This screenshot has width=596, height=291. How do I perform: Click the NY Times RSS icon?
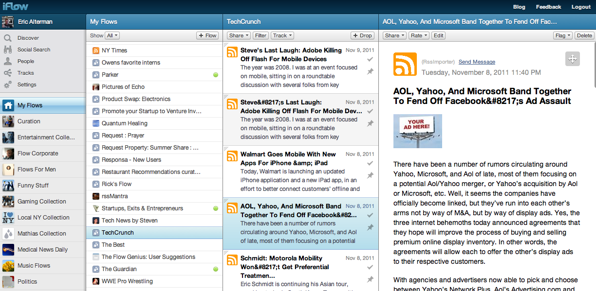[x=96, y=51]
